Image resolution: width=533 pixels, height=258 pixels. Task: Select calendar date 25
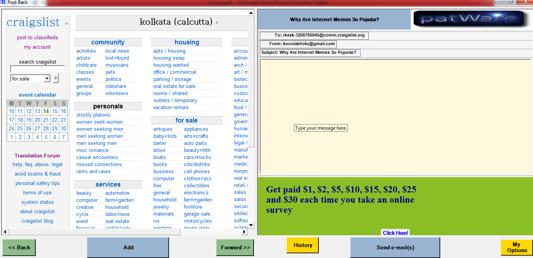tap(20, 128)
